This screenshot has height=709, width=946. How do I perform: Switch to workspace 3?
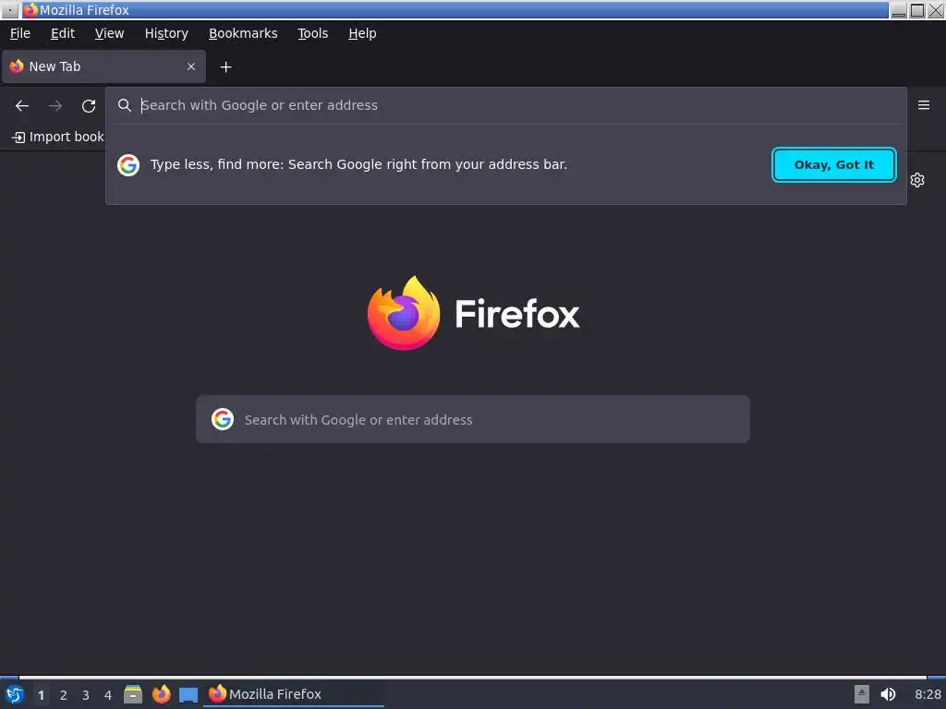pos(86,695)
